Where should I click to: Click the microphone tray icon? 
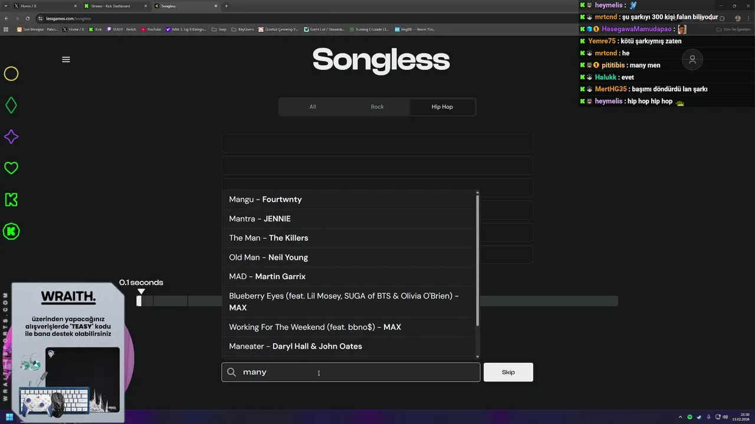(709, 417)
